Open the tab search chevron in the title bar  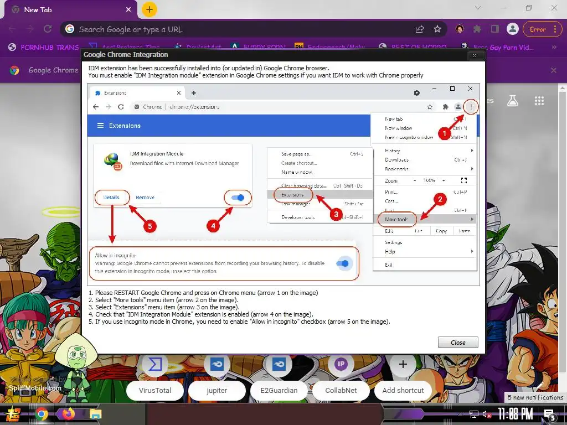pos(478,8)
